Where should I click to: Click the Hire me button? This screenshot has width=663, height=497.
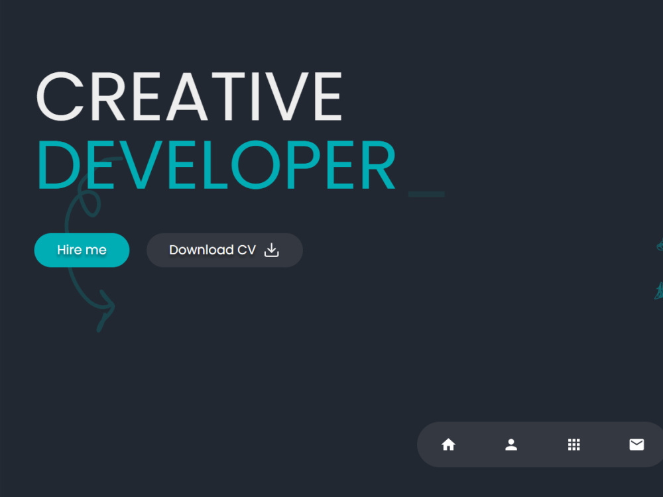[82, 250]
